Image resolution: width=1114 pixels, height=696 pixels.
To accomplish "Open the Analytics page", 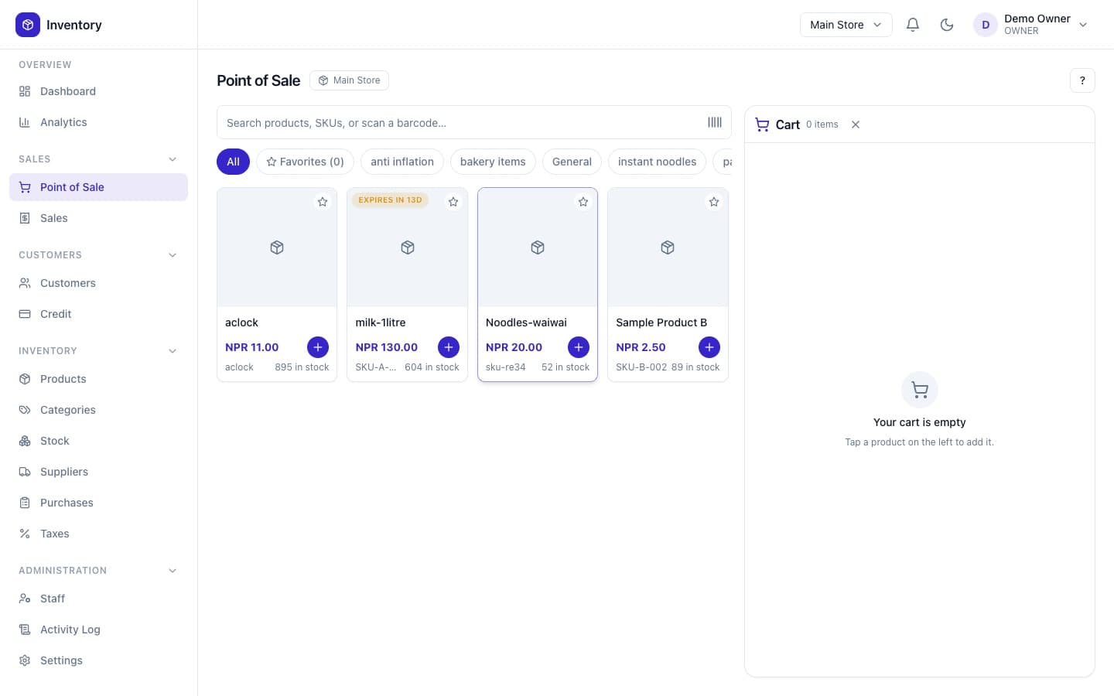I will point(98,122).
